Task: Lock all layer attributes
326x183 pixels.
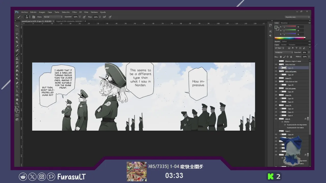Action: pyautogui.click(x=291, y=57)
